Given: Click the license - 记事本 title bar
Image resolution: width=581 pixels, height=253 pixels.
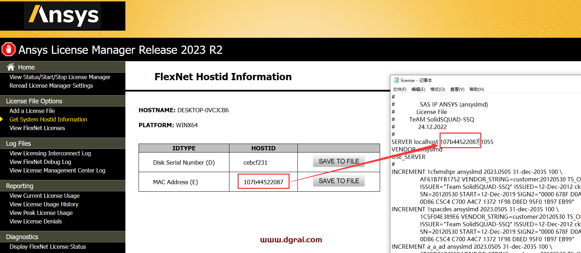Looking at the screenshot, I should tap(486, 80).
